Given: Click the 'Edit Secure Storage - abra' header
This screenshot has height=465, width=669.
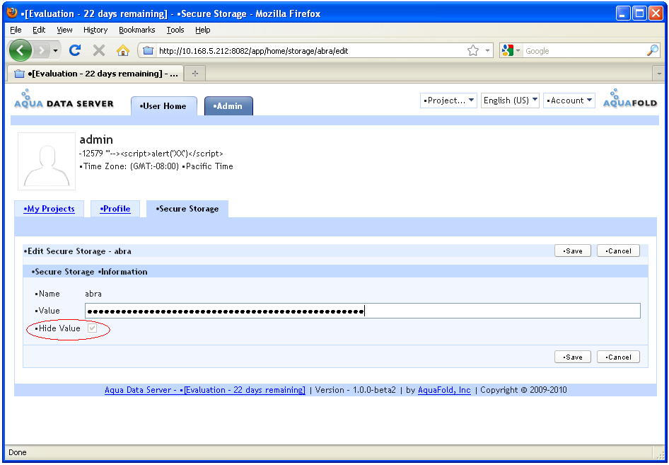Looking at the screenshot, I should coord(78,251).
